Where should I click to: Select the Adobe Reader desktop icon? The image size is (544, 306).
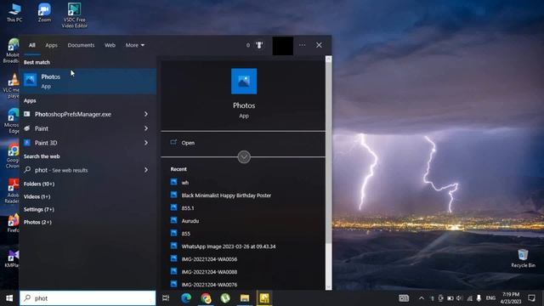(12, 190)
